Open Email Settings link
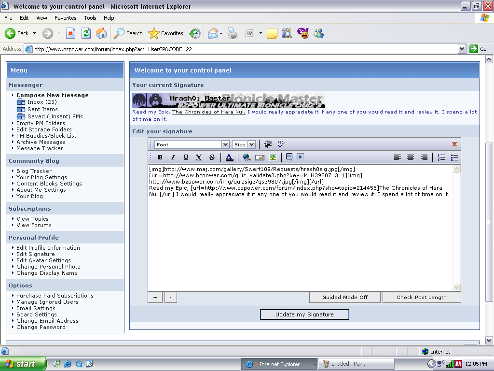 (36, 308)
